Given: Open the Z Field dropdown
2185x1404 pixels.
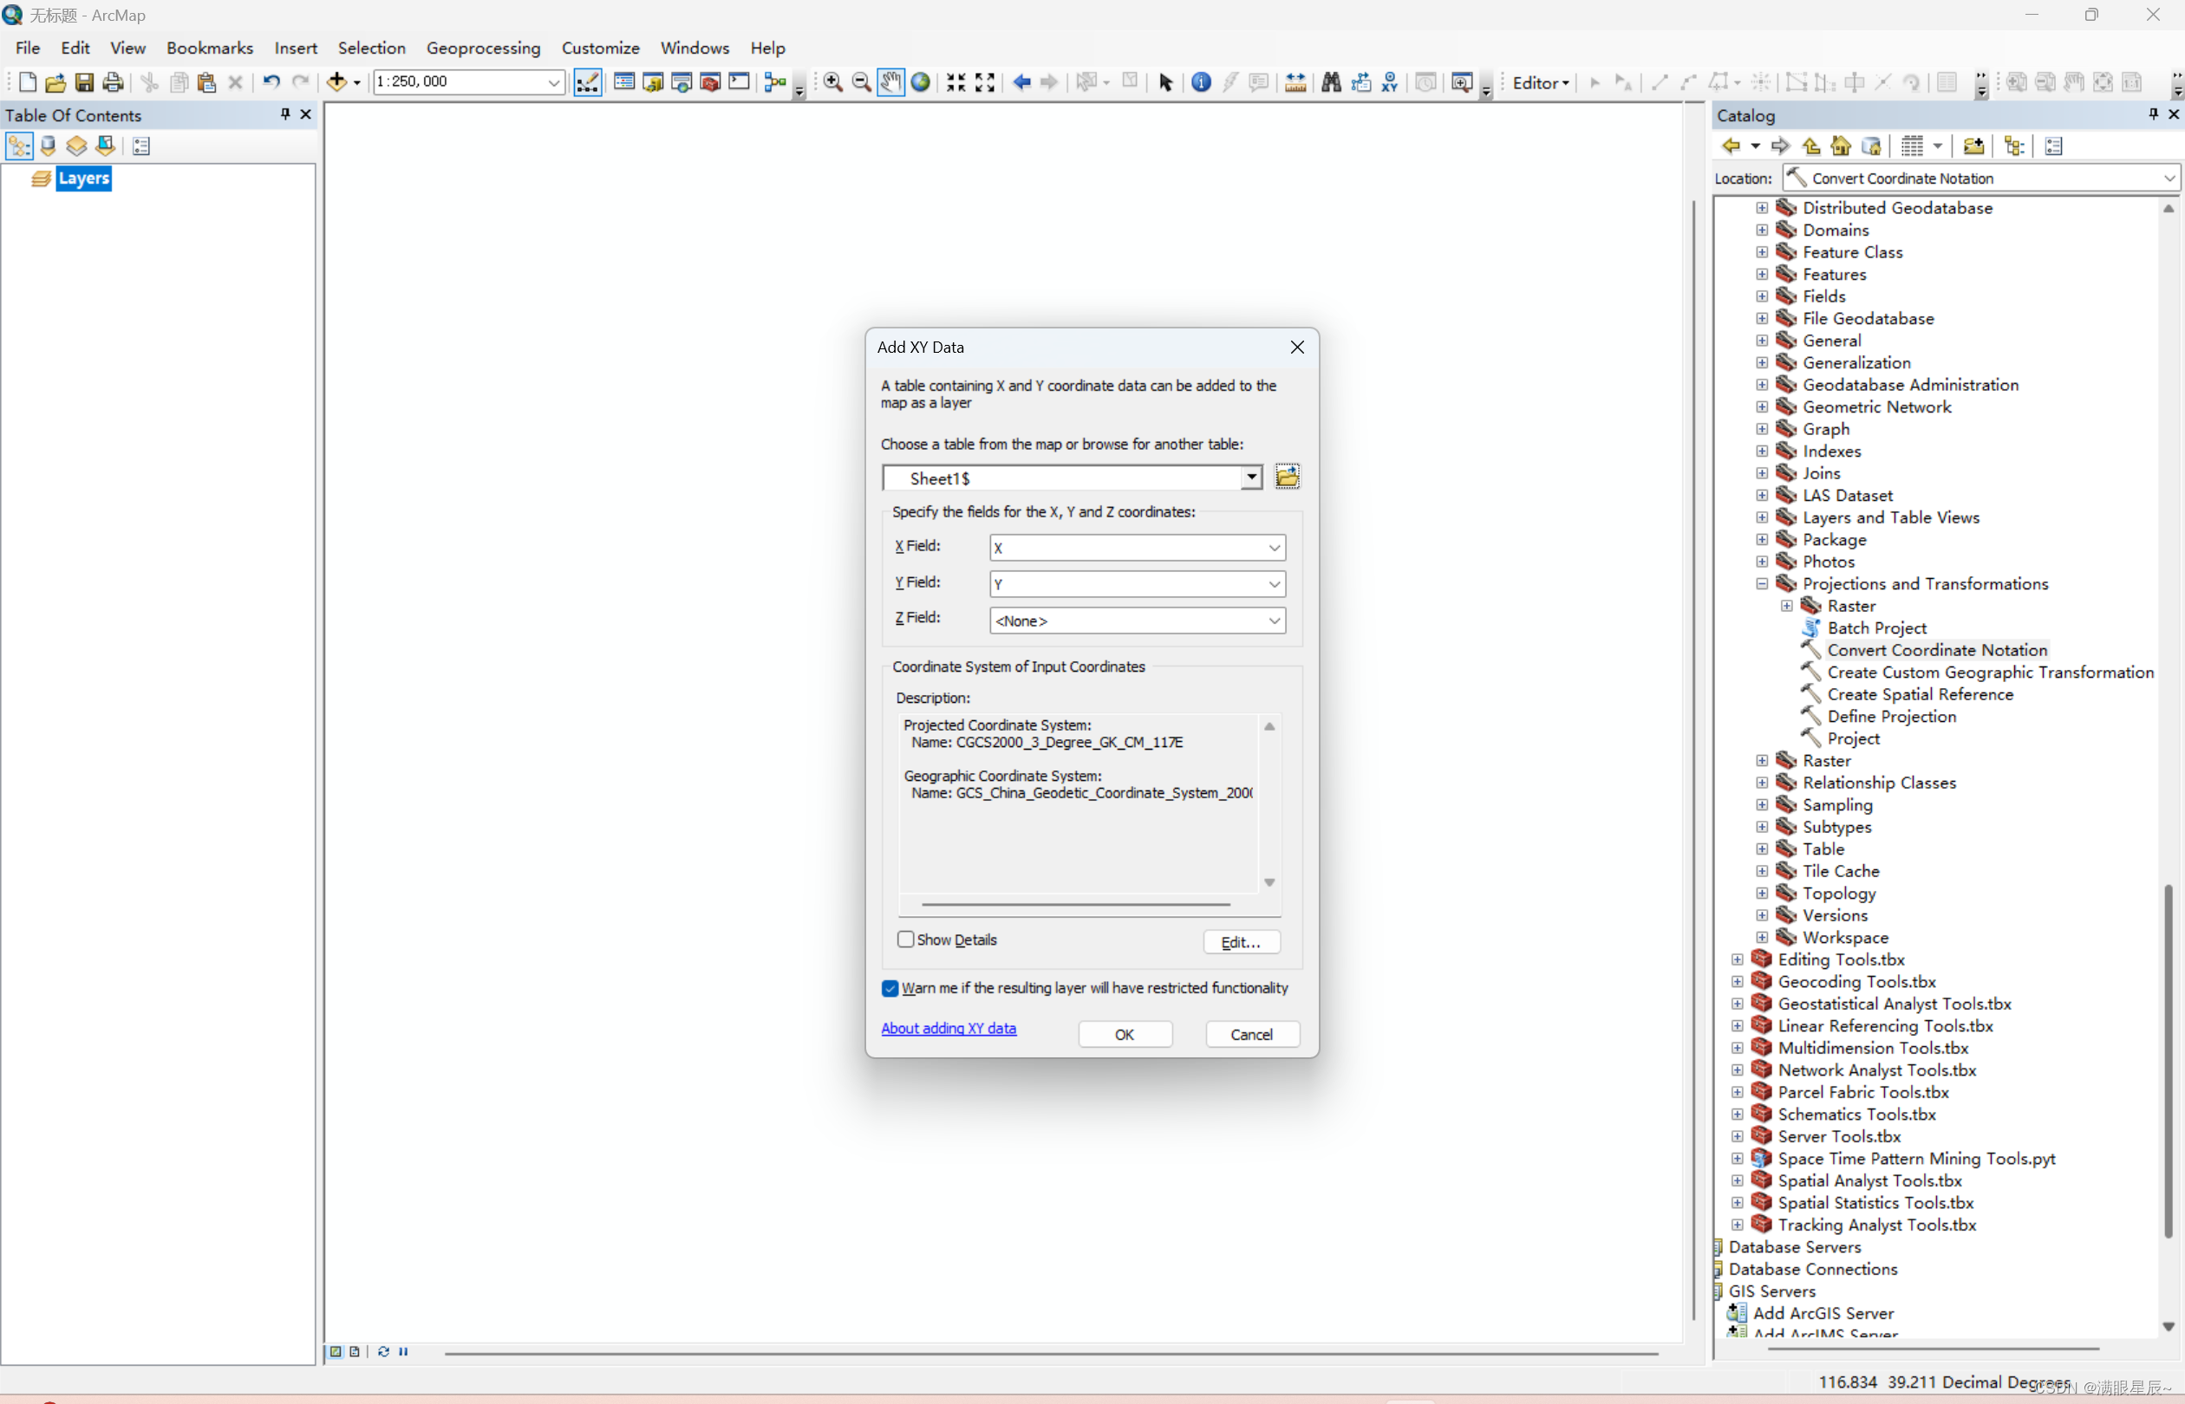Looking at the screenshot, I should (x=1274, y=621).
